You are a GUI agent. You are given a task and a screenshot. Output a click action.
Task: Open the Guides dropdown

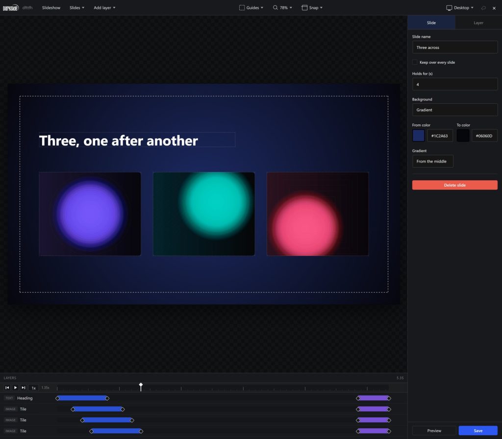coord(251,8)
